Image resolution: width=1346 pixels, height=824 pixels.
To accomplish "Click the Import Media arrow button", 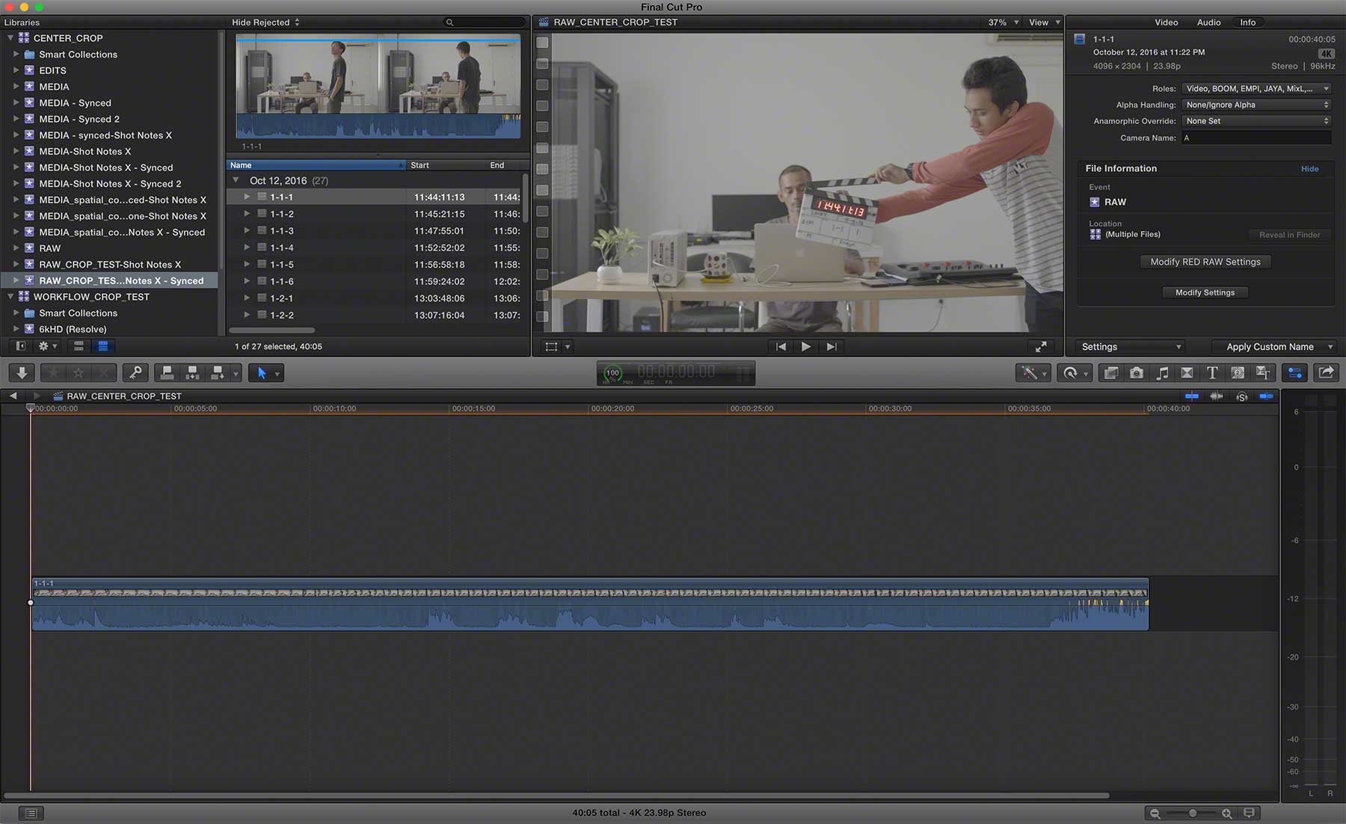I will click(22, 372).
